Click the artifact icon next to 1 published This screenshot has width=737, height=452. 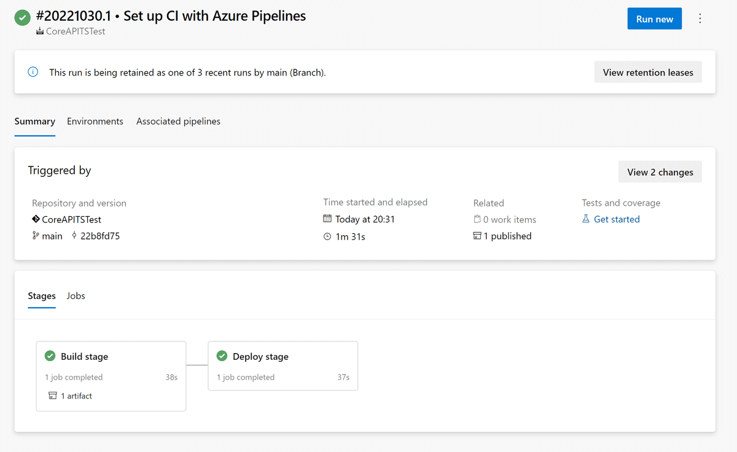(x=478, y=236)
